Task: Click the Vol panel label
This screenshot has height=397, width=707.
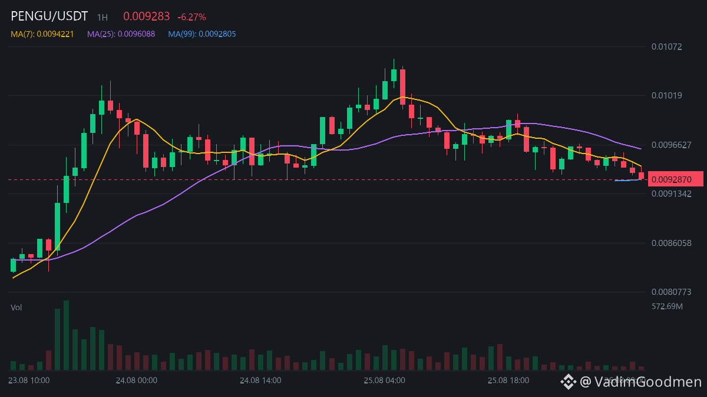Action: [16, 308]
